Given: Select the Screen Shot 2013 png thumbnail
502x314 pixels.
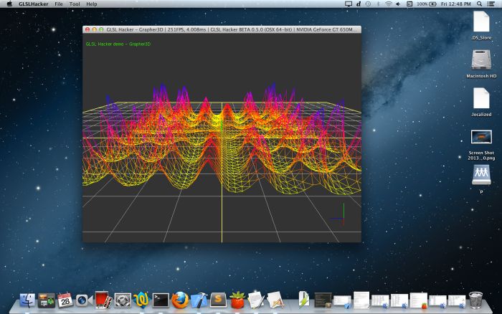Looking at the screenshot, I should pos(481,137).
